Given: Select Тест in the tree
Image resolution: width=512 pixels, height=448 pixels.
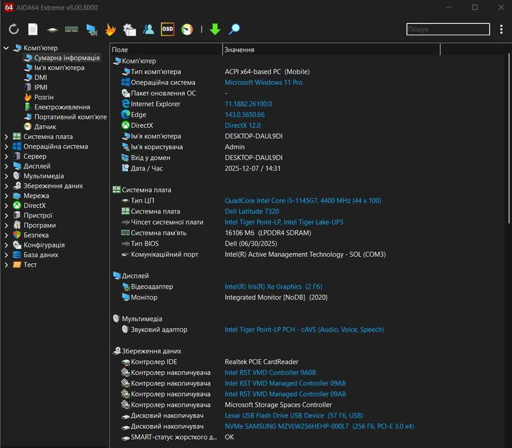Looking at the screenshot, I should (29, 264).
